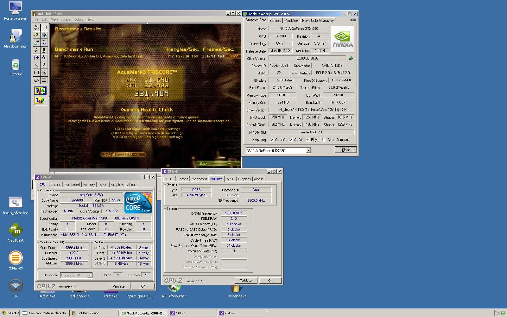Open the Processor #1 selection dropdown in CPU-Z
507x317 pixels.
(90, 275)
